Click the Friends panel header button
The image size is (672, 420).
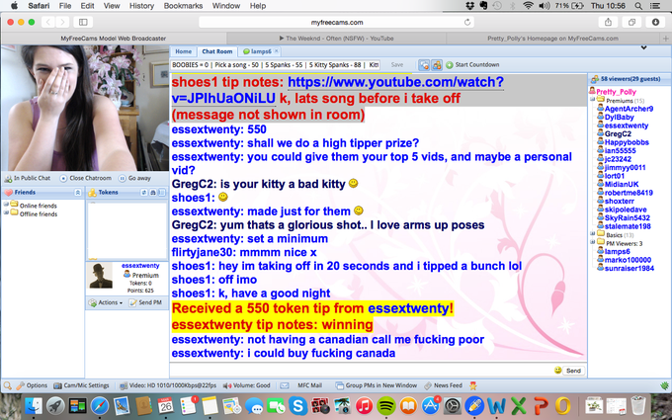pyautogui.click(x=77, y=193)
